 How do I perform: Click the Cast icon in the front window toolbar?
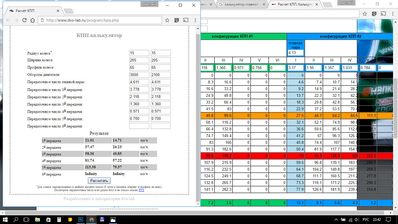pos(185,20)
